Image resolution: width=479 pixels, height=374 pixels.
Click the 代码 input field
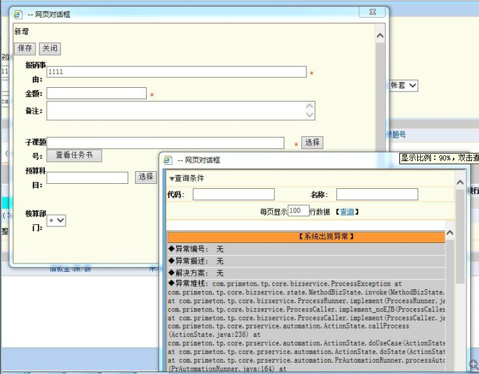[x=233, y=195]
